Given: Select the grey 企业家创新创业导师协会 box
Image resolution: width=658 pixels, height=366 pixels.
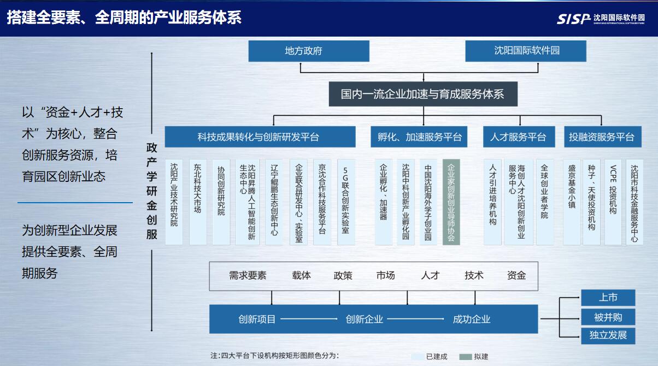Looking at the screenshot, I should [451, 202].
